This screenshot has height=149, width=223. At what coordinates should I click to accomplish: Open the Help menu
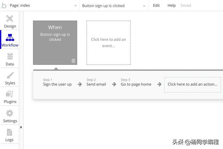pyautogui.click(x=171, y=6)
